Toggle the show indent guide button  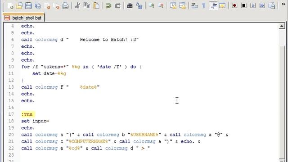tap(213, 6)
